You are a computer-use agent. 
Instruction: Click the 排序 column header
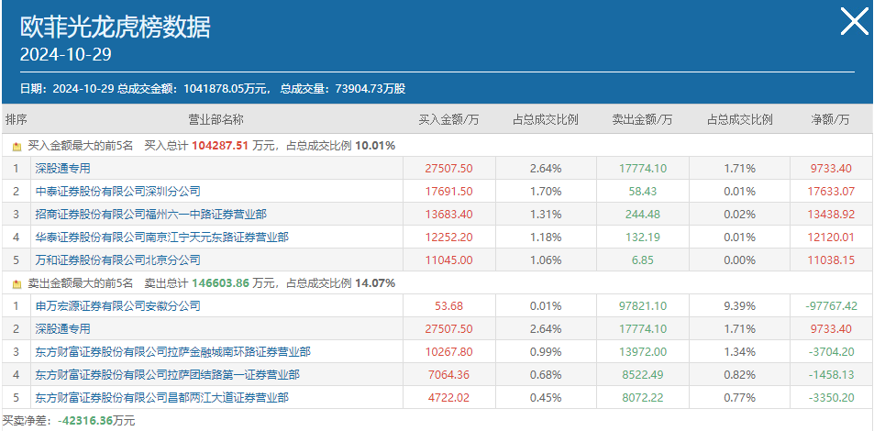point(17,119)
